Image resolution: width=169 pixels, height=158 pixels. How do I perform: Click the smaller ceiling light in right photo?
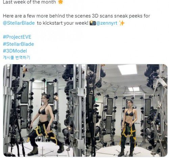point(134,89)
